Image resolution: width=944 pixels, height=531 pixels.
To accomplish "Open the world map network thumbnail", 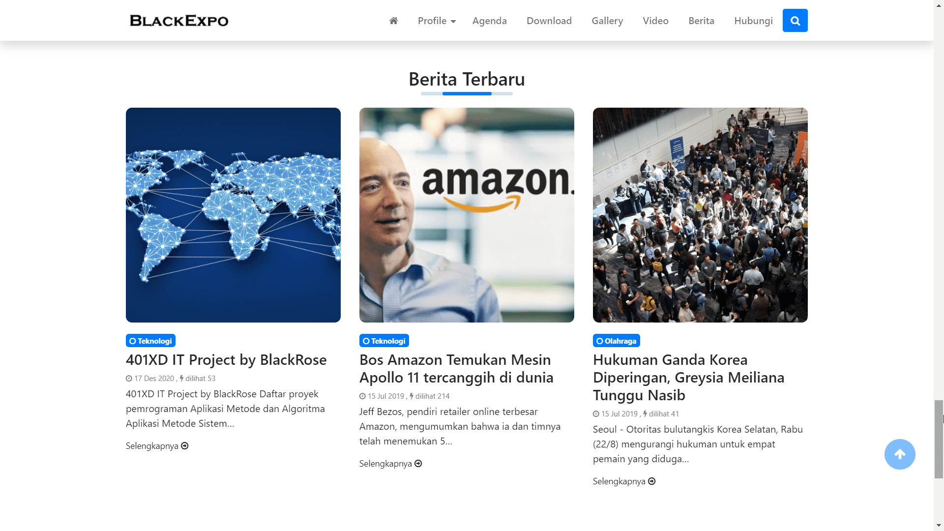I will click(233, 215).
